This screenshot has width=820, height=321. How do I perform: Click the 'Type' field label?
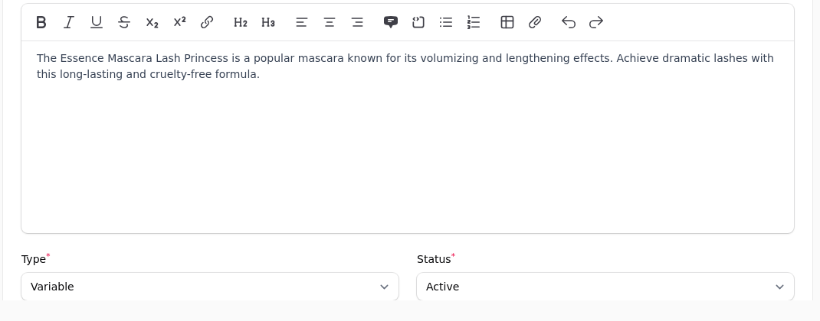[34, 259]
